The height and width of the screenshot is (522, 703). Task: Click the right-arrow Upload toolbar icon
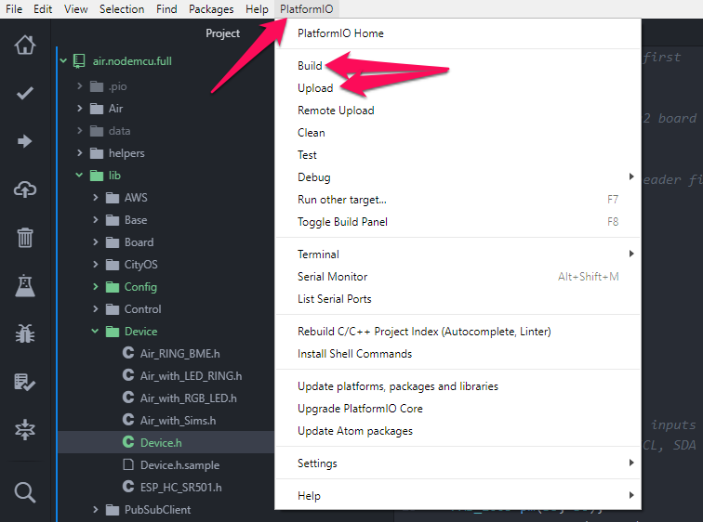25,141
